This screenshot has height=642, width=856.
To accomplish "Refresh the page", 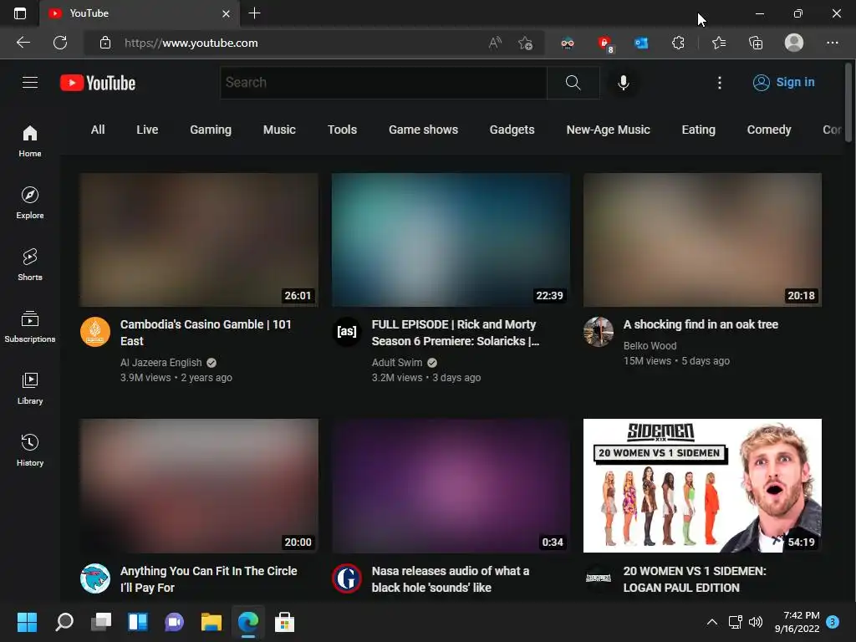I will (x=60, y=43).
